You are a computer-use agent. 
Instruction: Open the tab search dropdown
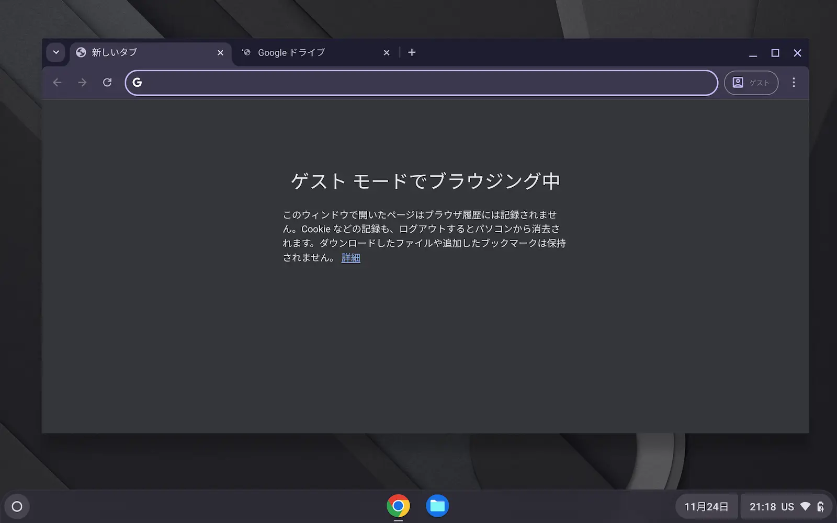55,52
